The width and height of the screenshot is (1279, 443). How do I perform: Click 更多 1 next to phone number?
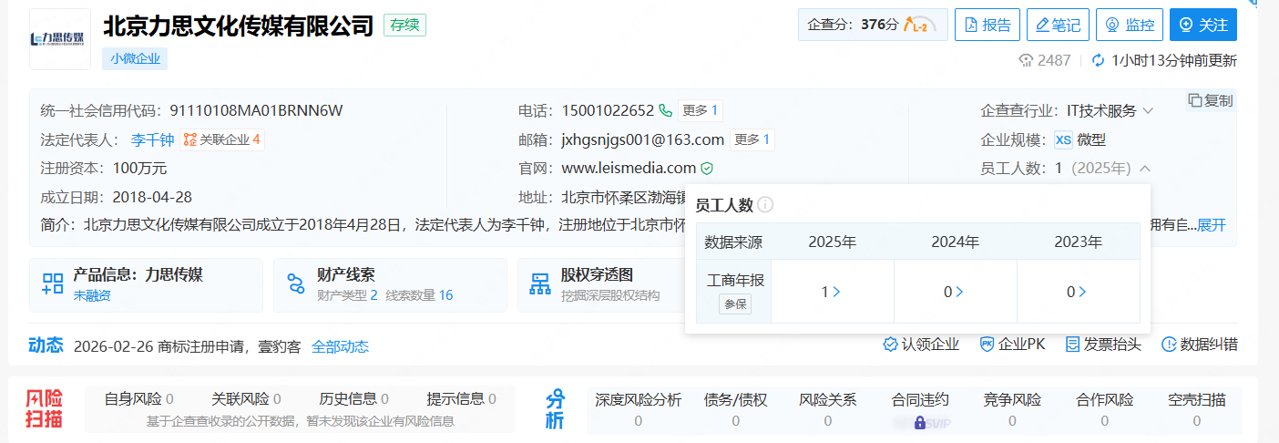coord(700,111)
